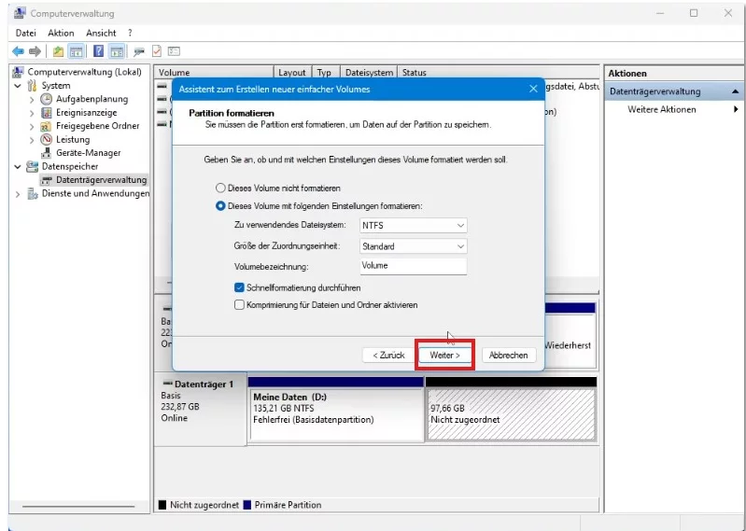
Task: Click the blue back arrow toolbar icon
Action: [x=18, y=51]
